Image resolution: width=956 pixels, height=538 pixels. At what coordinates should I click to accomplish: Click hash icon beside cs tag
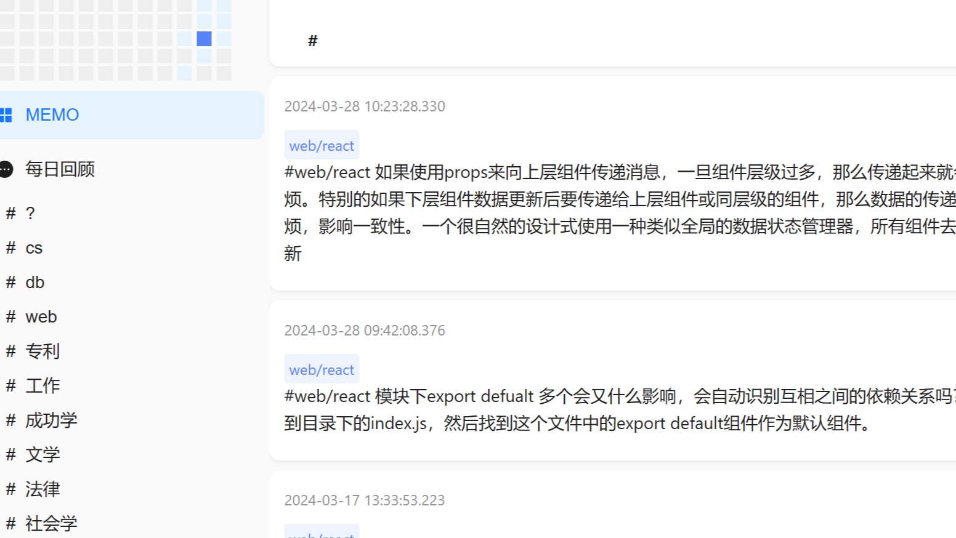10,248
